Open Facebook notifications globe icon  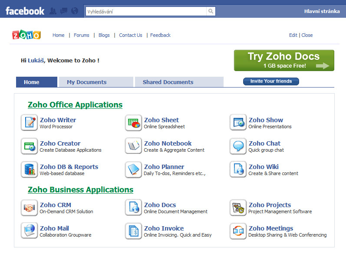[75, 11]
